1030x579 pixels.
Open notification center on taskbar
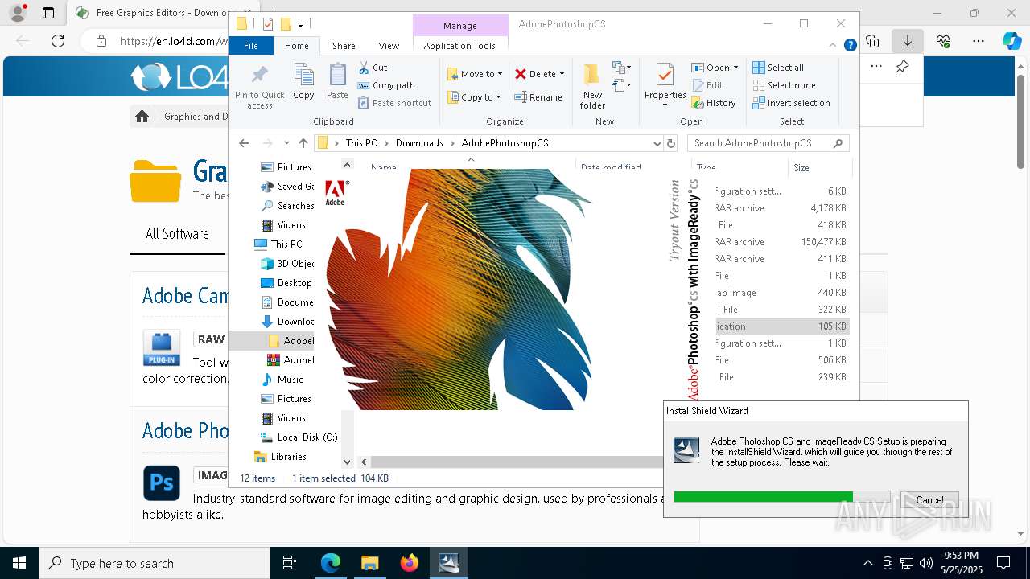click(1003, 563)
